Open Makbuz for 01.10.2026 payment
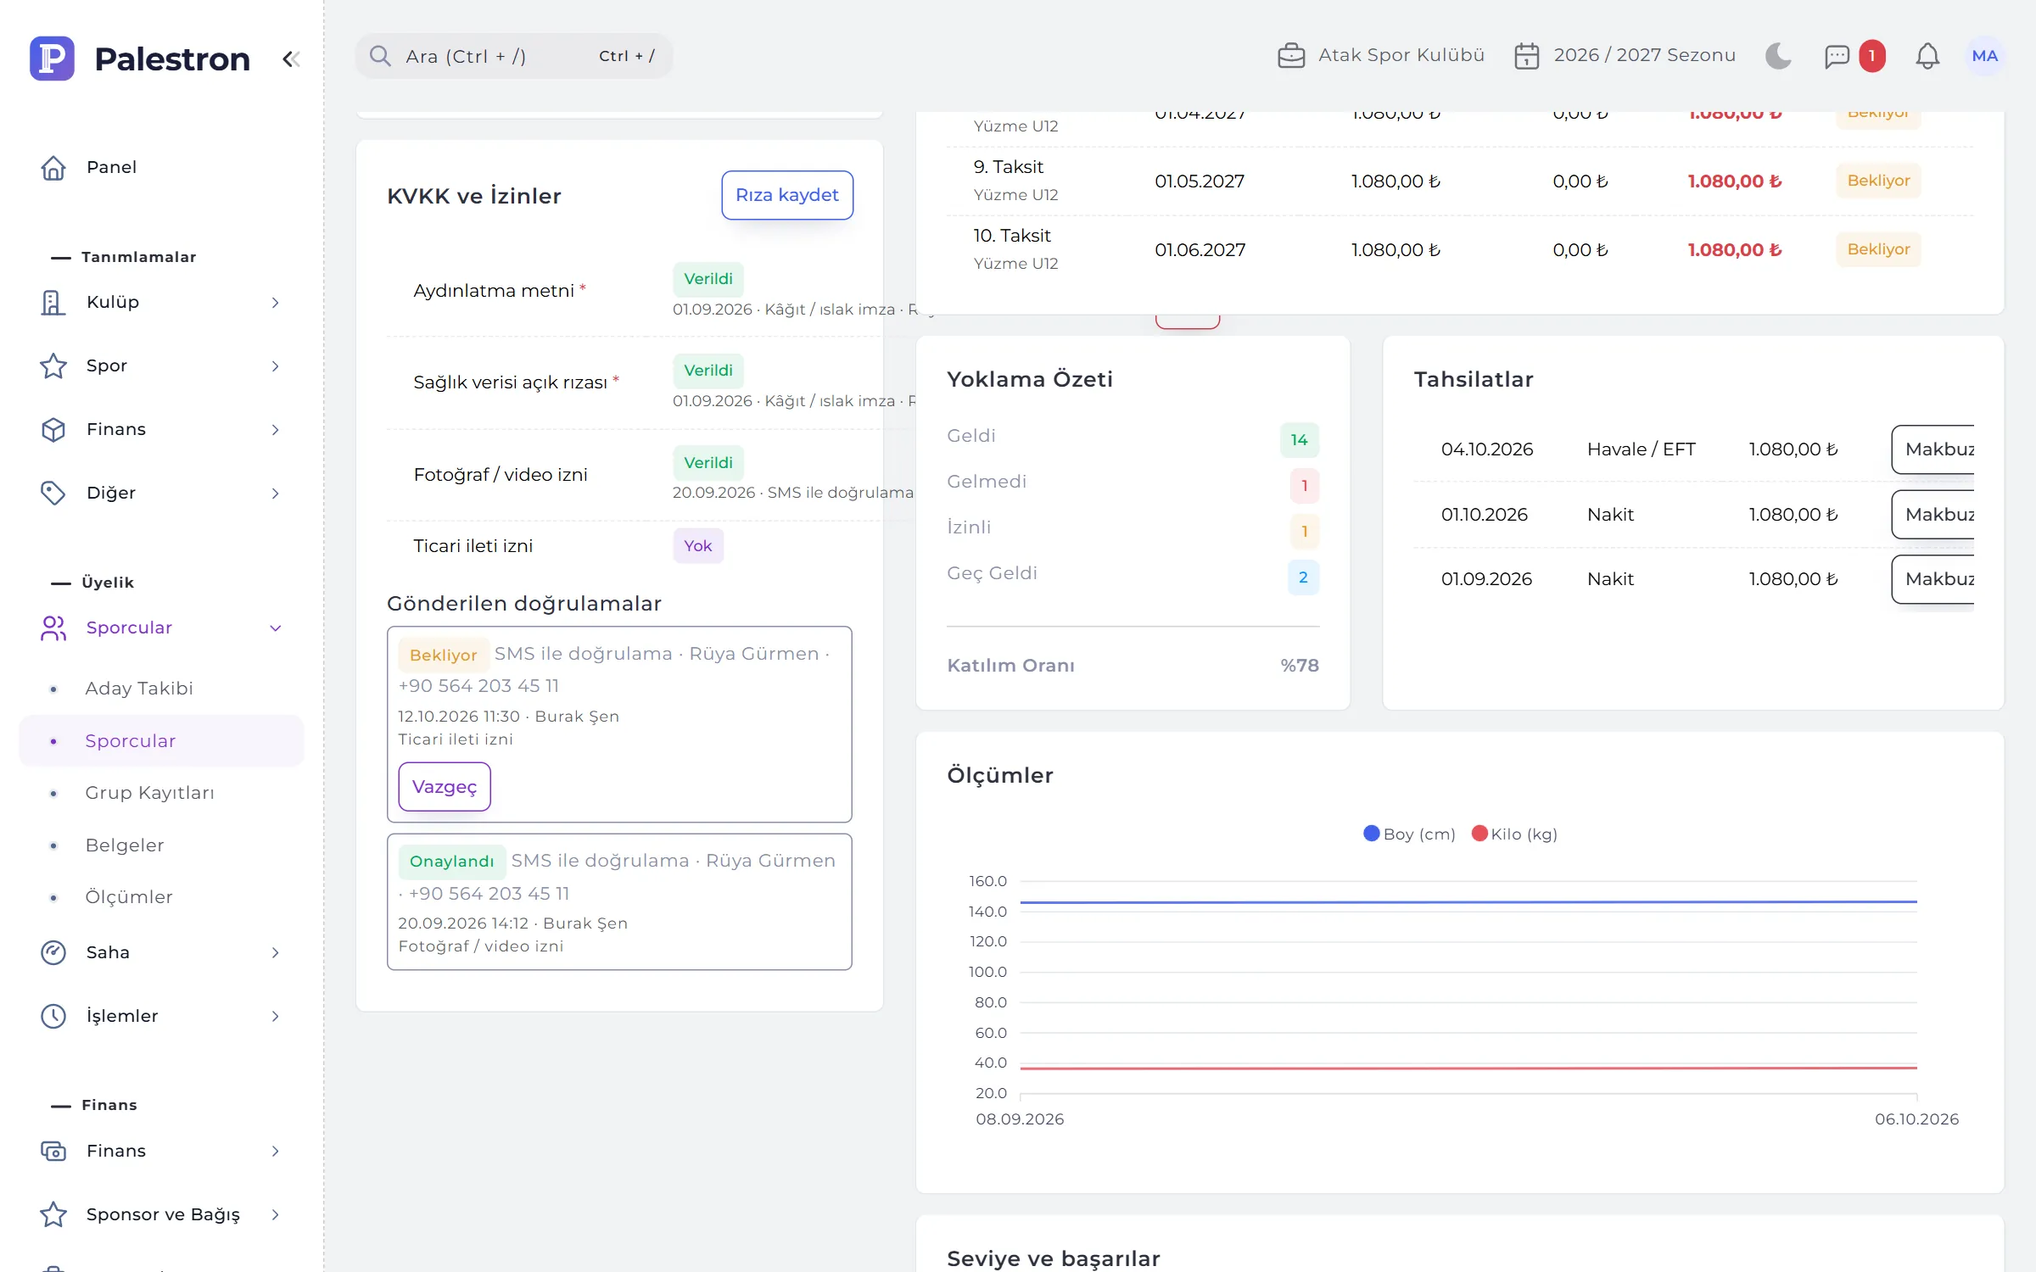Image resolution: width=2036 pixels, height=1272 pixels. pyautogui.click(x=1933, y=515)
